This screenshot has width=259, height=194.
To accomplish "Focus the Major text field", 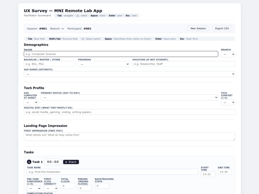I will click(121, 54).
